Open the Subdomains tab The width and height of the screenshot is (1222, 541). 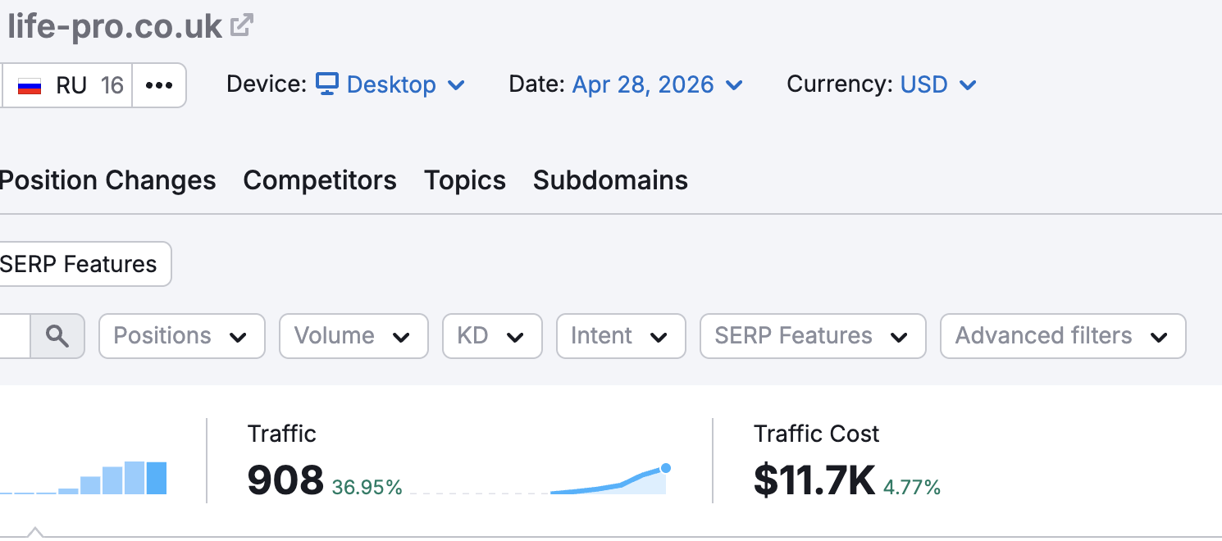point(610,180)
